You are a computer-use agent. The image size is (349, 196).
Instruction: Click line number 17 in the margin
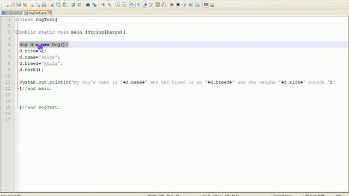tap(8, 120)
